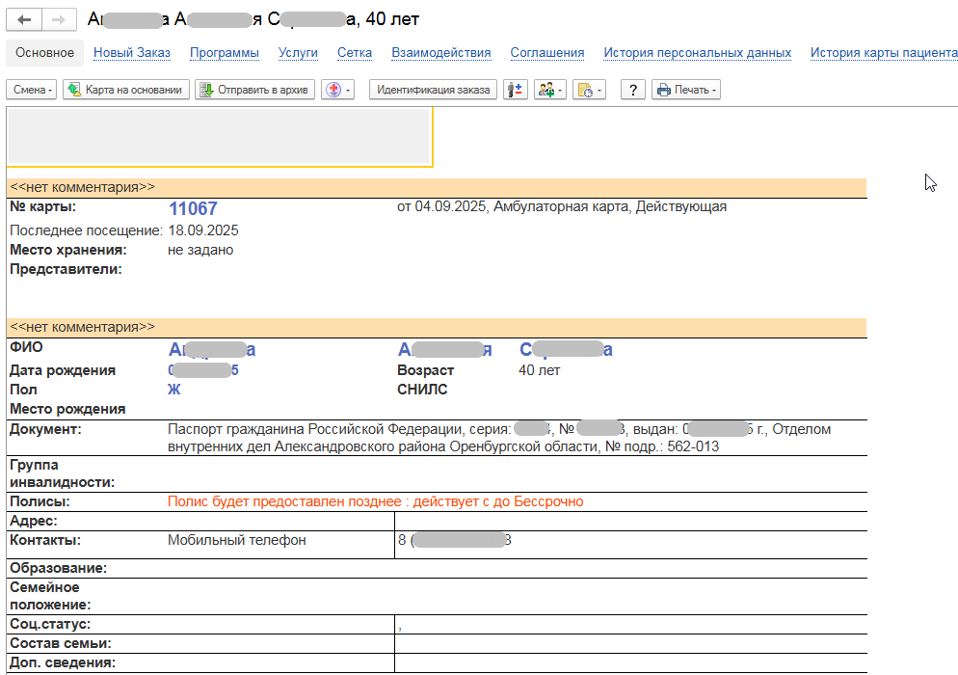
Task: Click the question mark help button
Action: pos(632,90)
